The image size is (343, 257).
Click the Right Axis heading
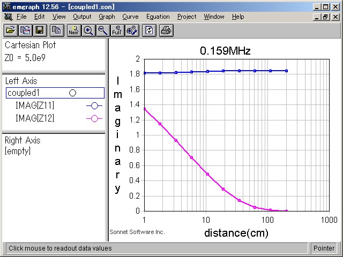click(23, 140)
